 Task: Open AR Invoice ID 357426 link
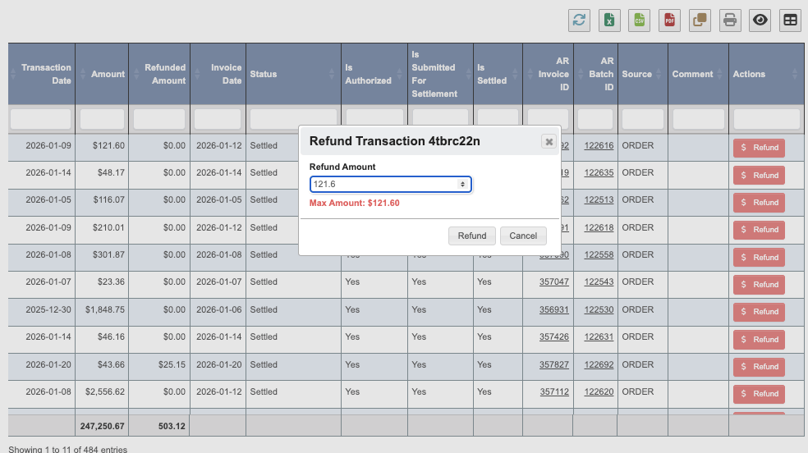(554, 336)
